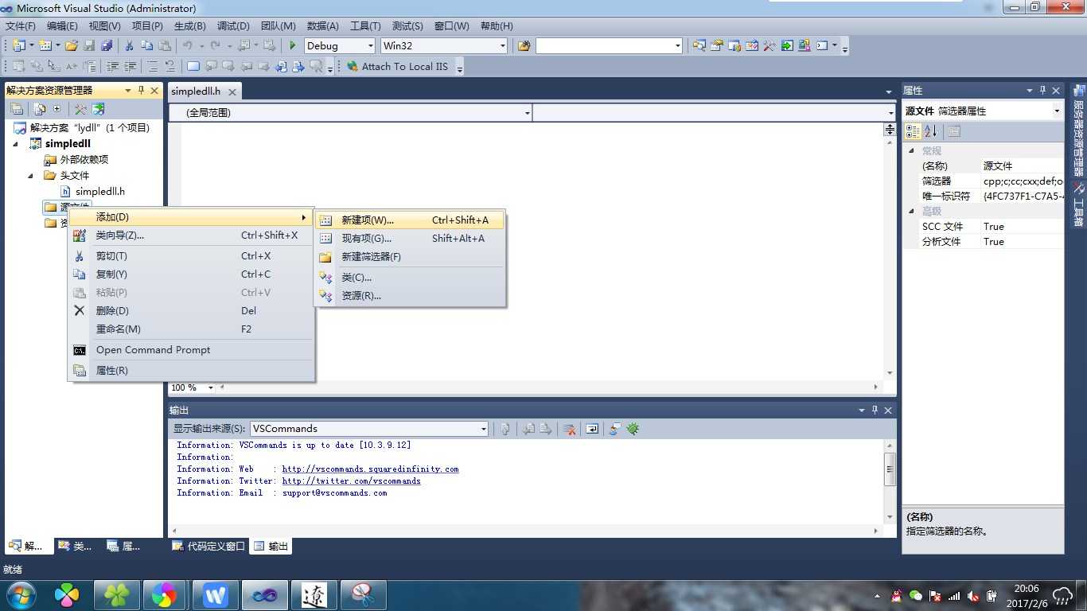
Task: Open the vscommands.squaredinfinity.com link
Action: [370, 469]
